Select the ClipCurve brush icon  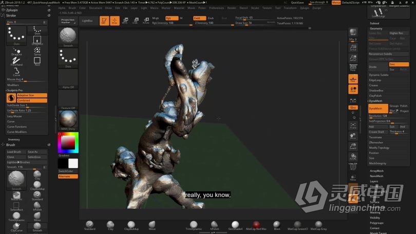[16, 227]
